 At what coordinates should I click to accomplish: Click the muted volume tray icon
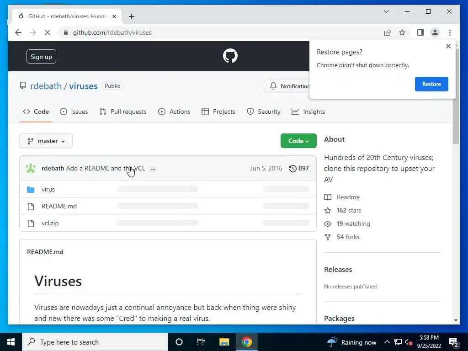point(409,342)
